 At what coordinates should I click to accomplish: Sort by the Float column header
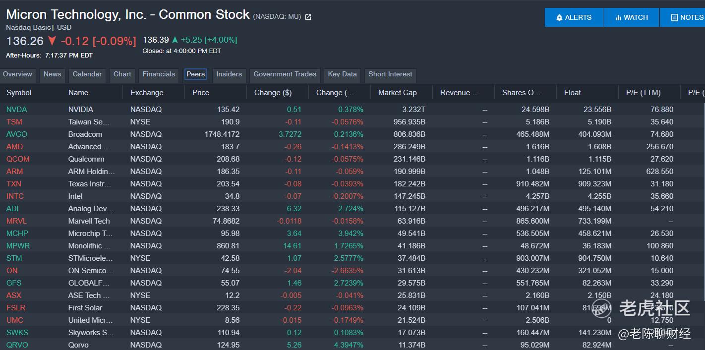pyautogui.click(x=572, y=93)
